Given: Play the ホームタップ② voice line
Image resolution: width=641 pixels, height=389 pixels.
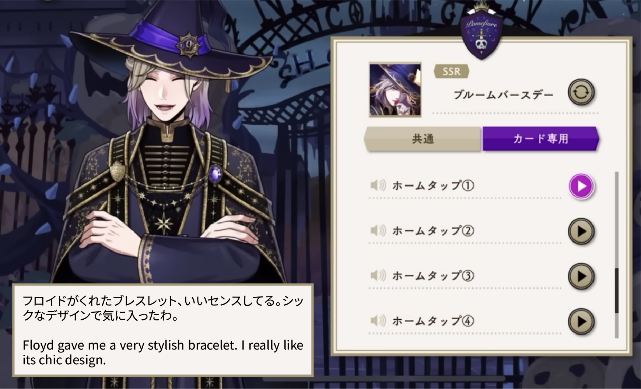Looking at the screenshot, I should (581, 232).
